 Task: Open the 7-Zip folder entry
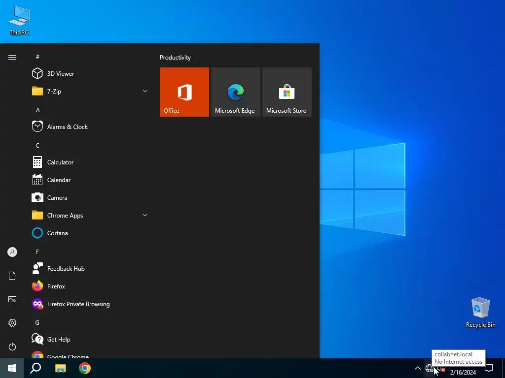[x=90, y=91]
